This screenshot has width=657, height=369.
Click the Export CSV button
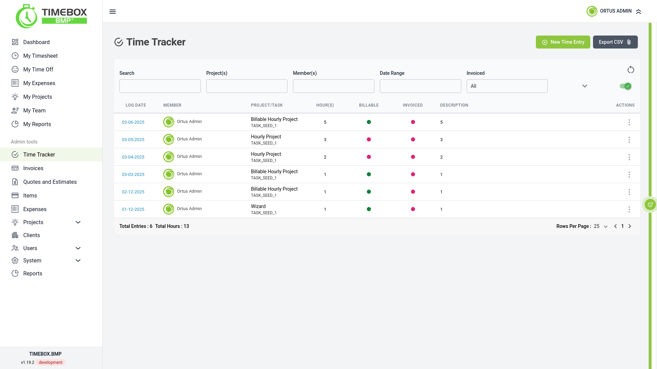(x=615, y=42)
